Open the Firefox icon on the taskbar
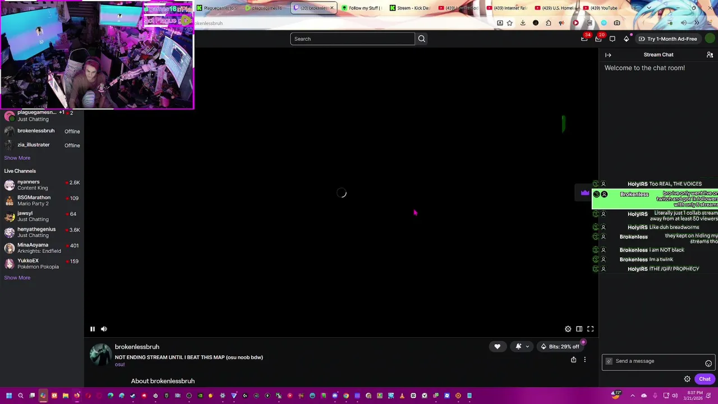This screenshot has width=718, height=404. click(x=77, y=396)
